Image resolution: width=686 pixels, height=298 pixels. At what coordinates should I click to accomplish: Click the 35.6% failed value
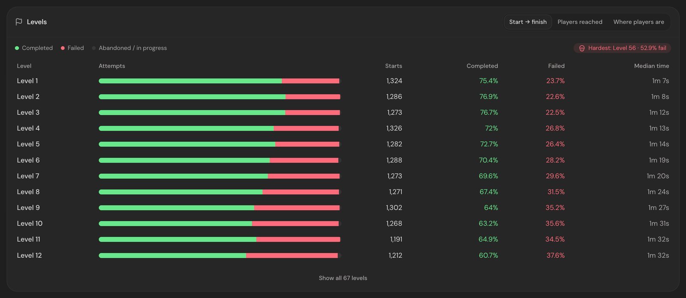point(555,223)
